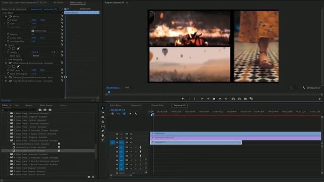Expand the 1 Square, 2 Vertical Animated folder
The image size is (324, 182).
pyautogui.click(x=9, y=133)
